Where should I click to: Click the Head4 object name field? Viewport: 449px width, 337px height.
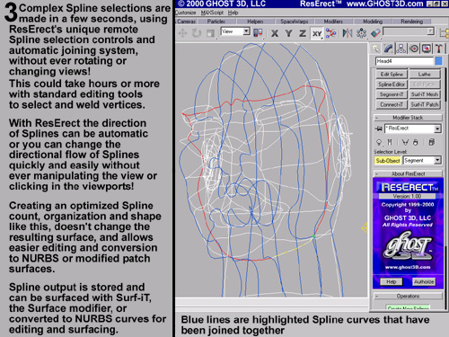click(x=404, y=61)
